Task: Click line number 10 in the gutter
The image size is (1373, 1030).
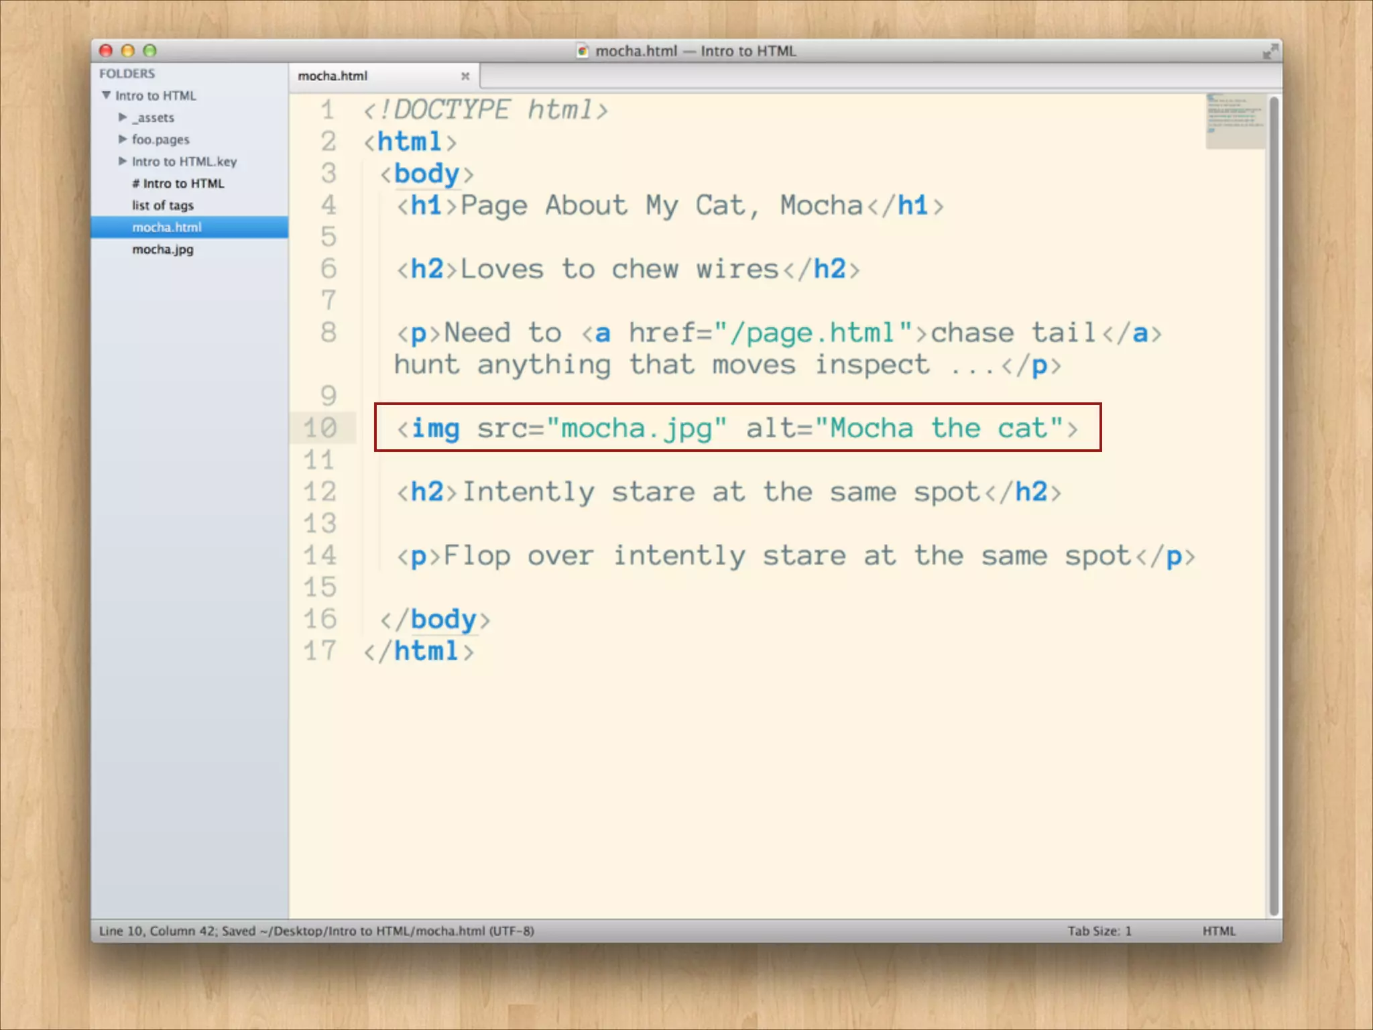Action: [x=320, y=428]
